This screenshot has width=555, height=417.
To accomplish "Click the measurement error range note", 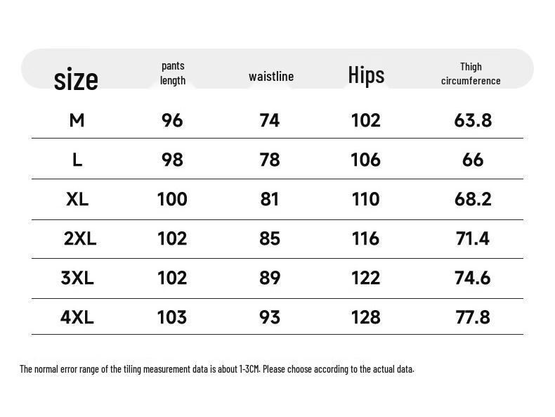I will tap(217, 369).
